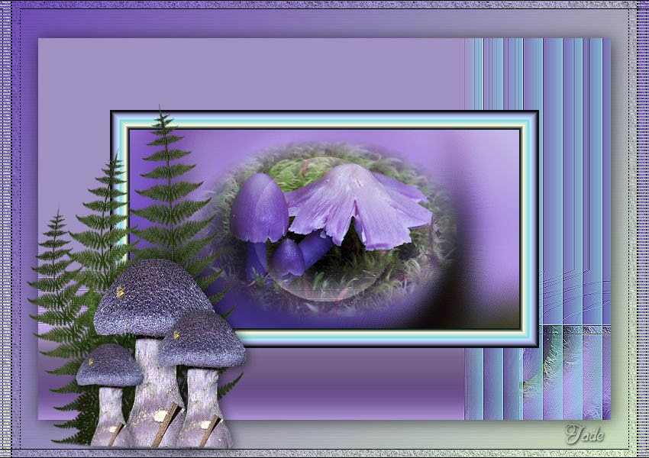Click the curved lines on the striped panel
The image size is (649, 458).
tap(573, 290)
